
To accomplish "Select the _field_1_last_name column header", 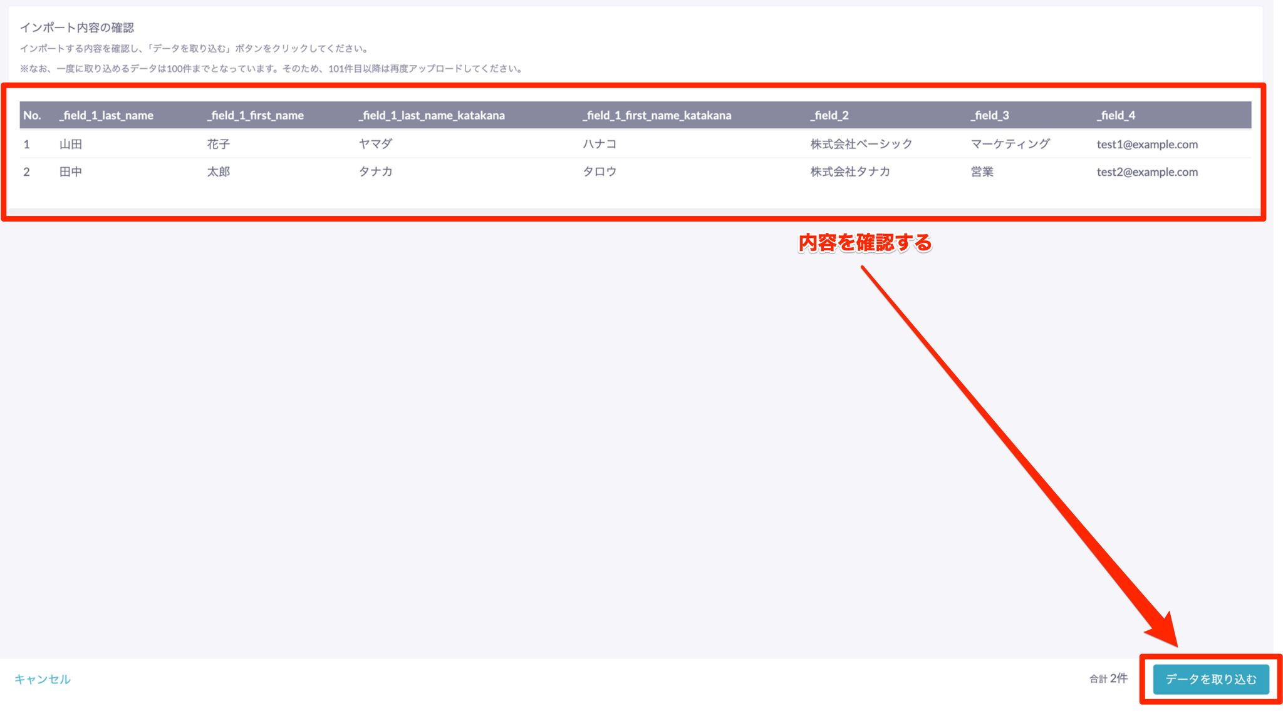I will 106,115.
